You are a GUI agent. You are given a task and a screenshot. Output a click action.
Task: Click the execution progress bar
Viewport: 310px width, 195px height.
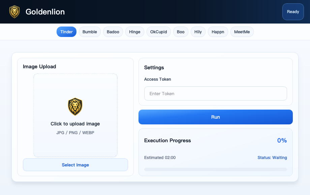click(216, 169)
